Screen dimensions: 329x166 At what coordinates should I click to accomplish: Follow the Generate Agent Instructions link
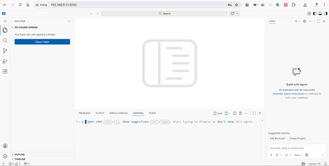(288, 94)
